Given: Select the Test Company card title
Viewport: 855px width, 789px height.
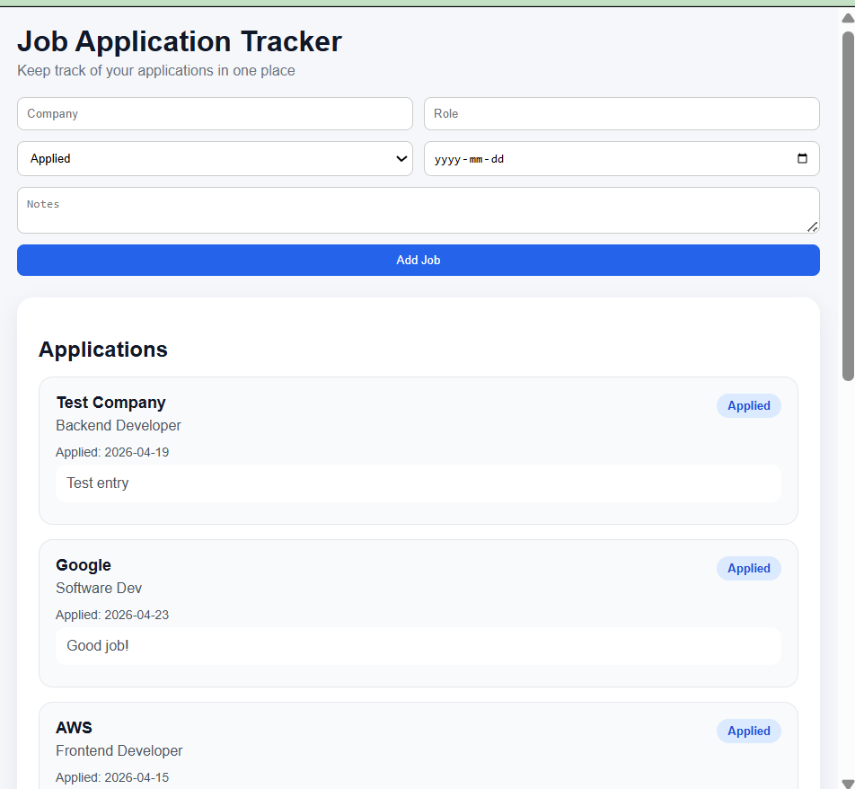Looking at the screenshot, I should (110, 403).
